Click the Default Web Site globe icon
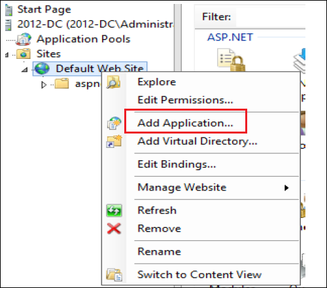Viewport: 327px width, 288px height. coord(42,69)
